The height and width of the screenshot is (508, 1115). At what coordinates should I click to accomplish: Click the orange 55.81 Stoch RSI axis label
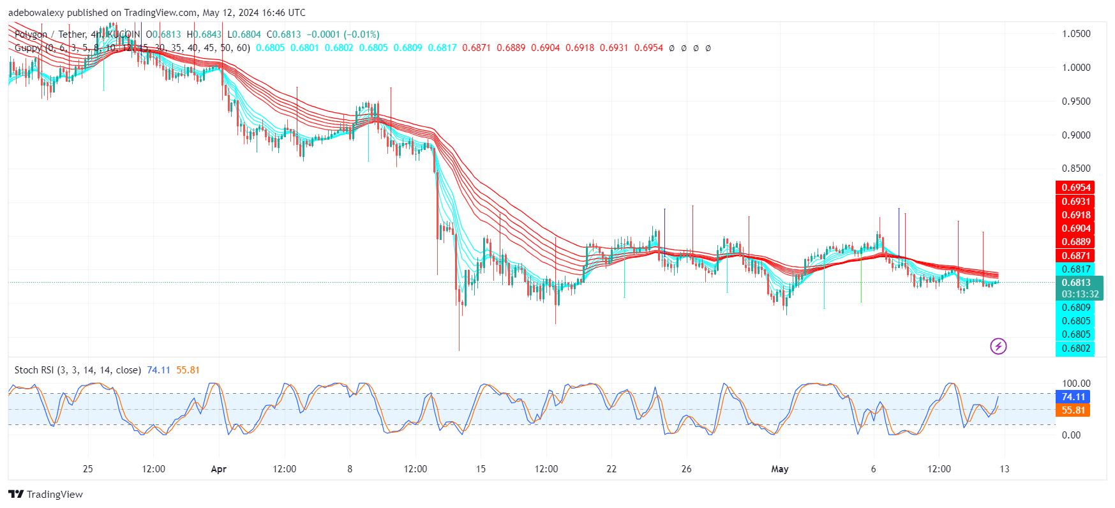click(1073, 410)
